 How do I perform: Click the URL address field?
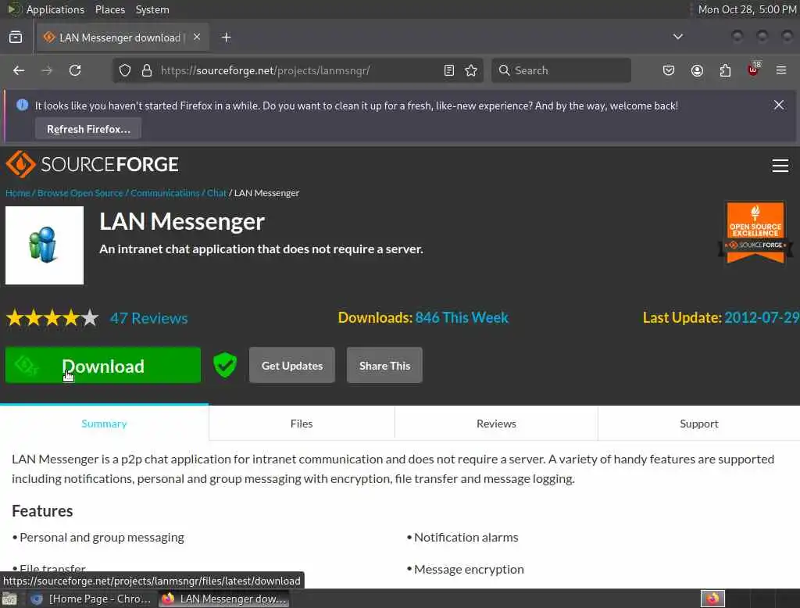pyautogui.click(x=298, y=70)
